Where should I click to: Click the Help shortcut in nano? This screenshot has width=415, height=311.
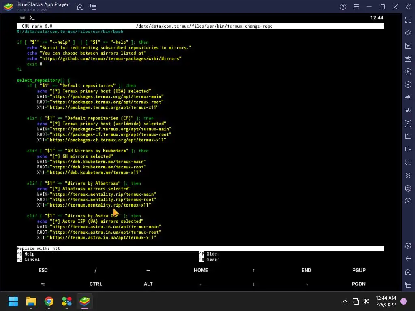point(26,254)
